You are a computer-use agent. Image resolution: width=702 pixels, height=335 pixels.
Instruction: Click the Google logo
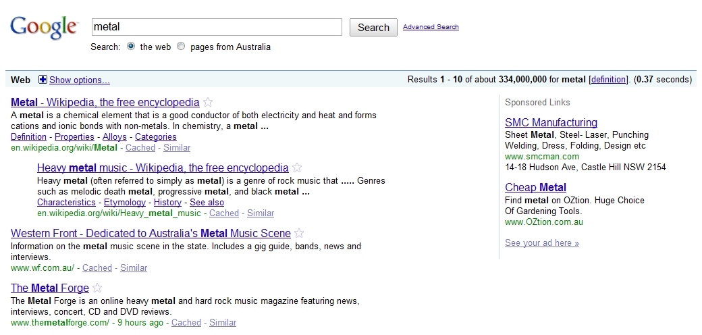(x=43, y=27)
